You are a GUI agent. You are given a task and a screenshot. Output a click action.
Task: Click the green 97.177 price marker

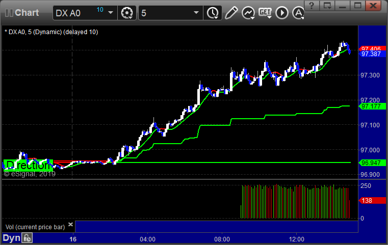click(x=371, y=106)
